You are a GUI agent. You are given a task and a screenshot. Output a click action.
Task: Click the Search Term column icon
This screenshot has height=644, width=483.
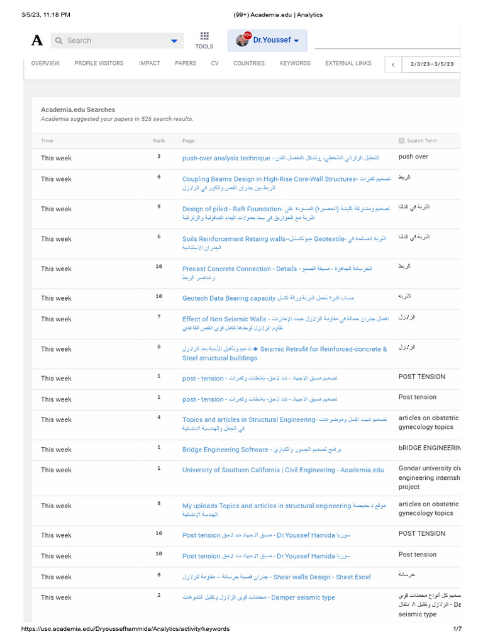(x=401, y=141)
